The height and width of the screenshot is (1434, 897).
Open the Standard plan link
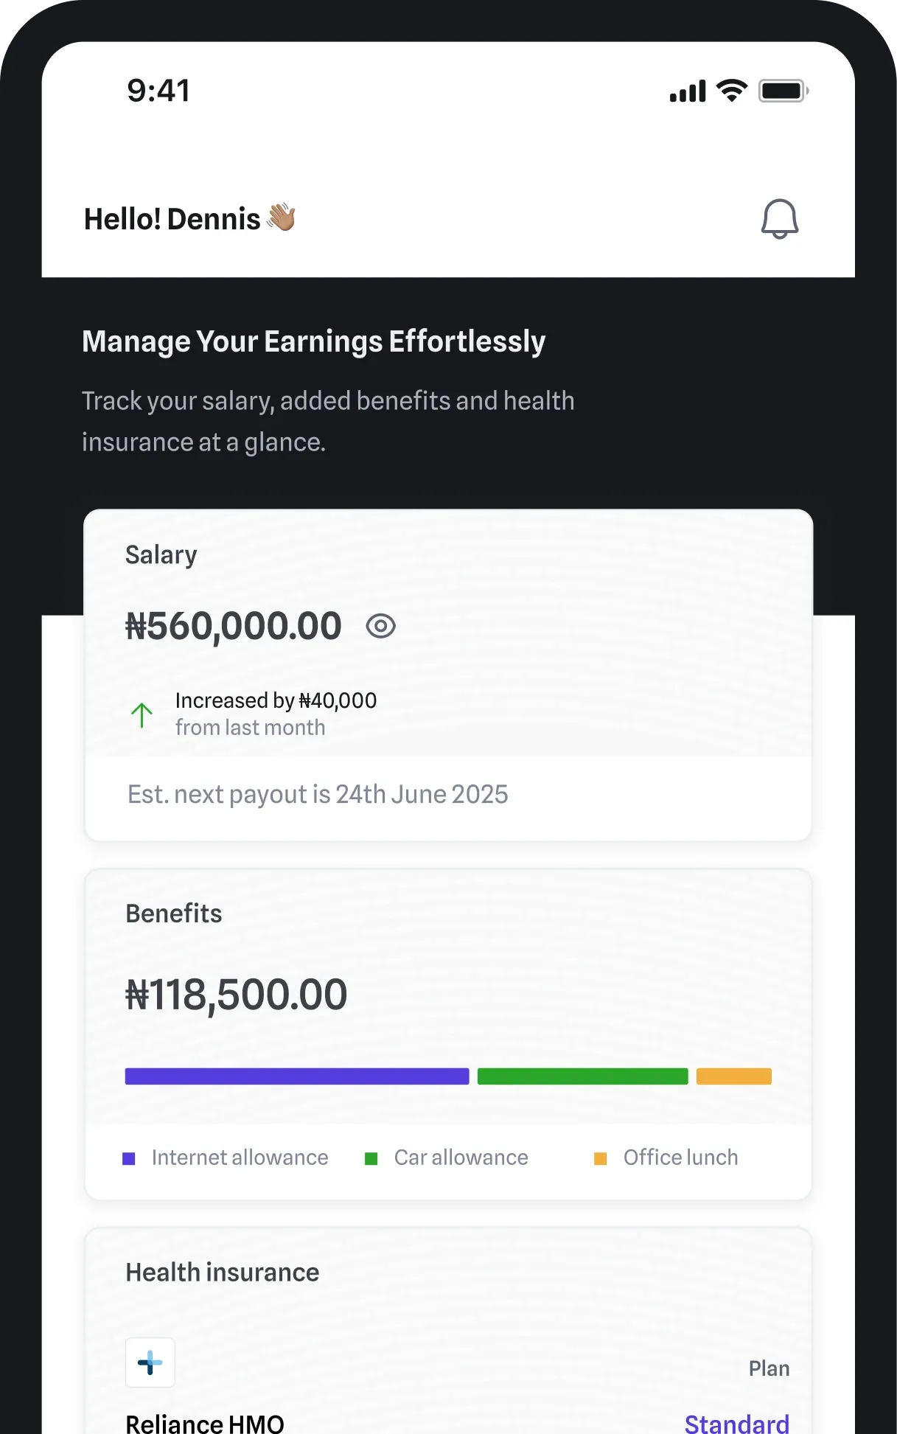coord(736,1423)
